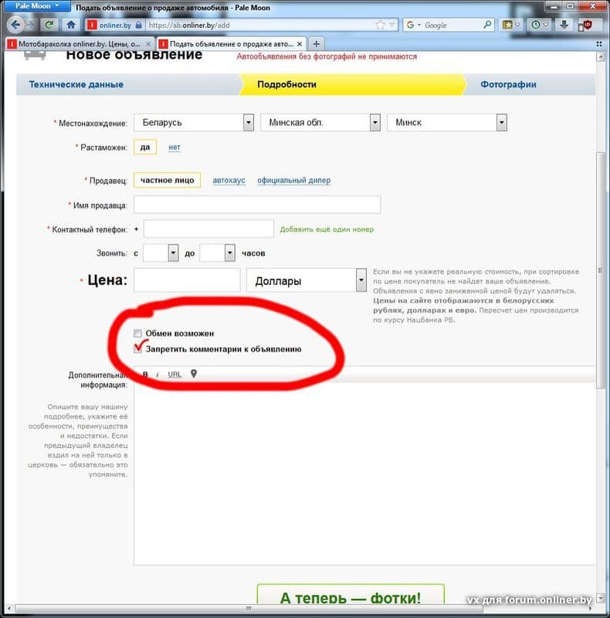Open the call-until hour dropdown after 'до'
610x618 pixels.
[218, 253]
